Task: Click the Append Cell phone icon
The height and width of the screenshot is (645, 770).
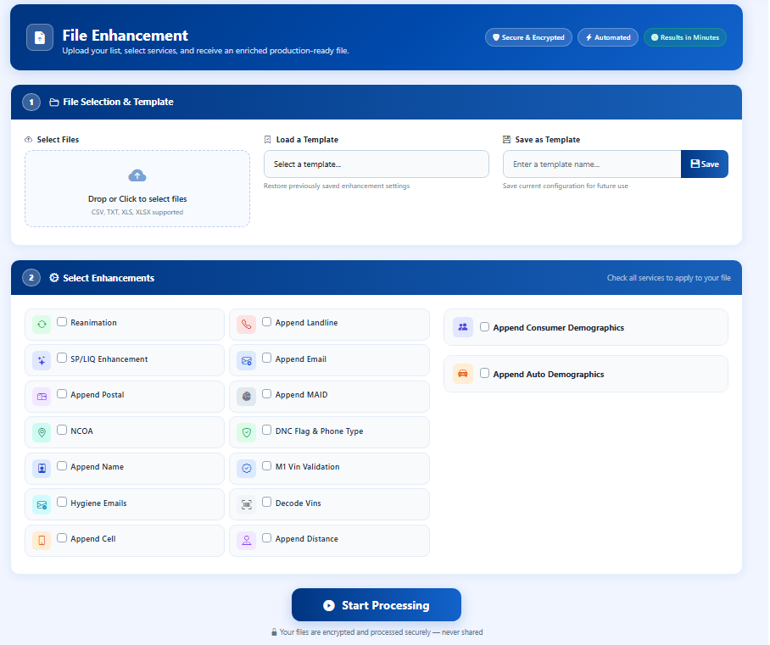Action: pyautogui.click(x=42, y=541)
